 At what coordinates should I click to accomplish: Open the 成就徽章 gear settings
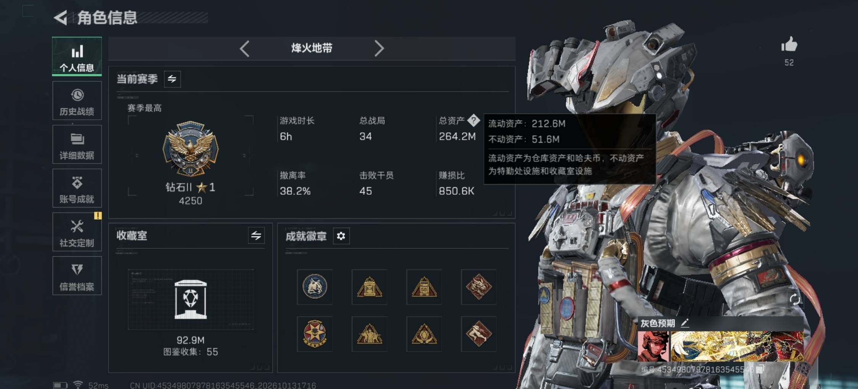click(x=341, y=236)
